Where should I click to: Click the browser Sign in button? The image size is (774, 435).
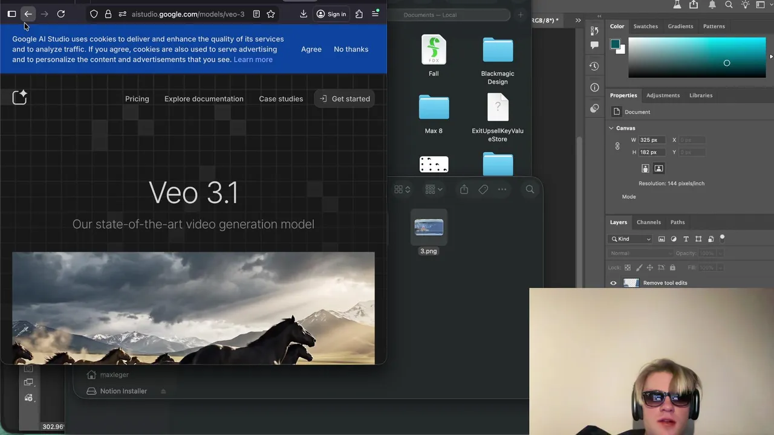pos(331,14)
